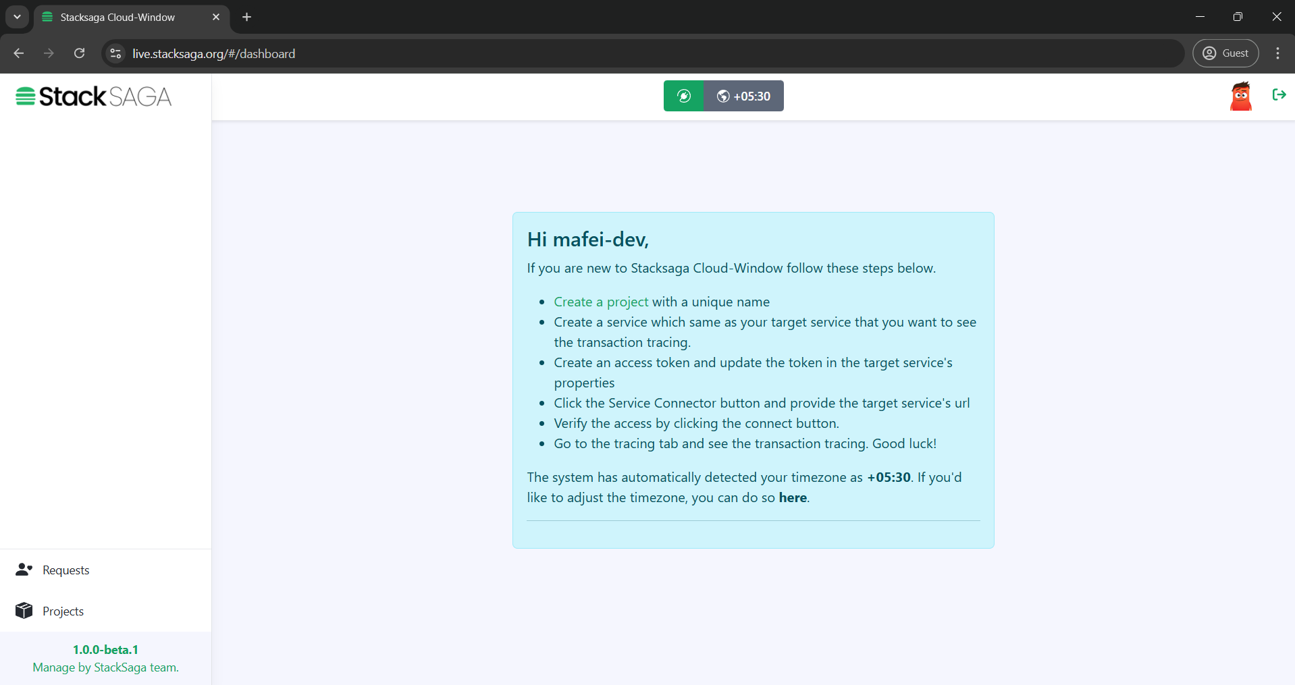
Task: Open Requests in the sidebar
Action: (105, 570)
